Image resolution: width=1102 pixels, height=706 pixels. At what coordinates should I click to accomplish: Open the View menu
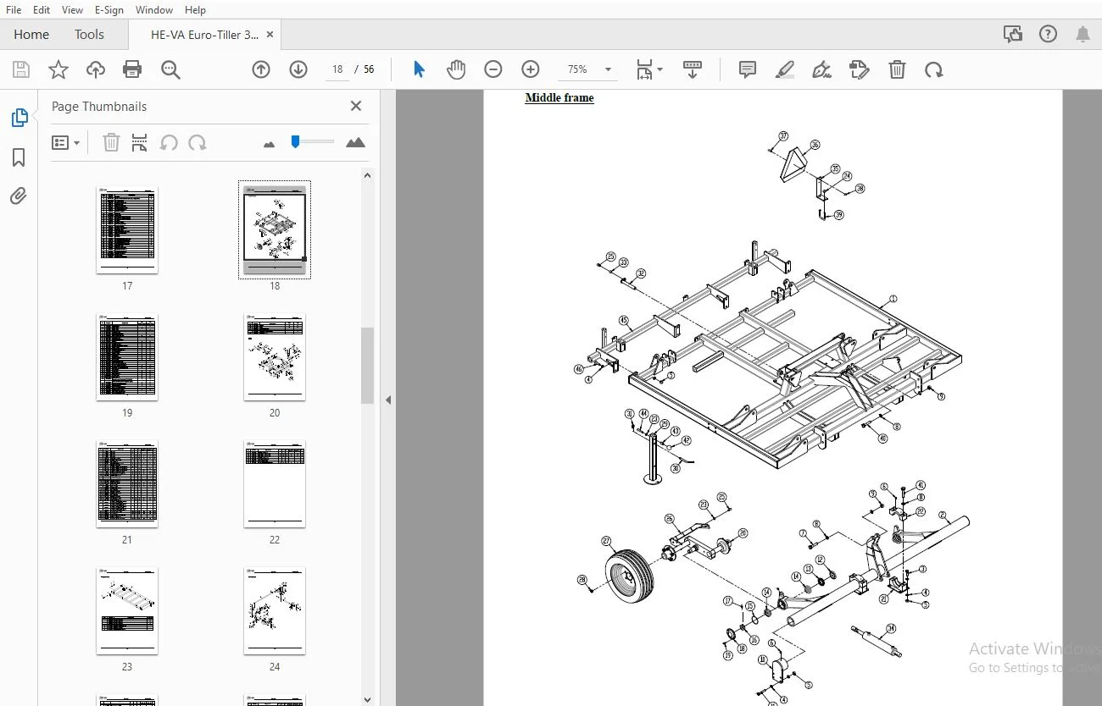[x=72, y=10]
